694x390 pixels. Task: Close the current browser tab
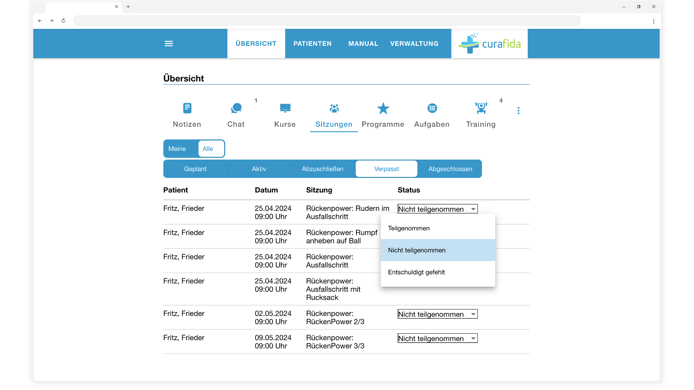pyautogui.click(x=116, y=6)
